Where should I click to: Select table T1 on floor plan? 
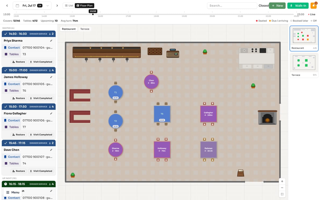[115, 92]
